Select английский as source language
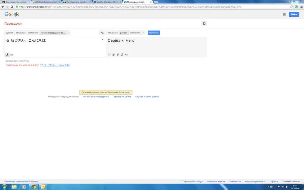304x190 pixels. click(x=33, y=33)
